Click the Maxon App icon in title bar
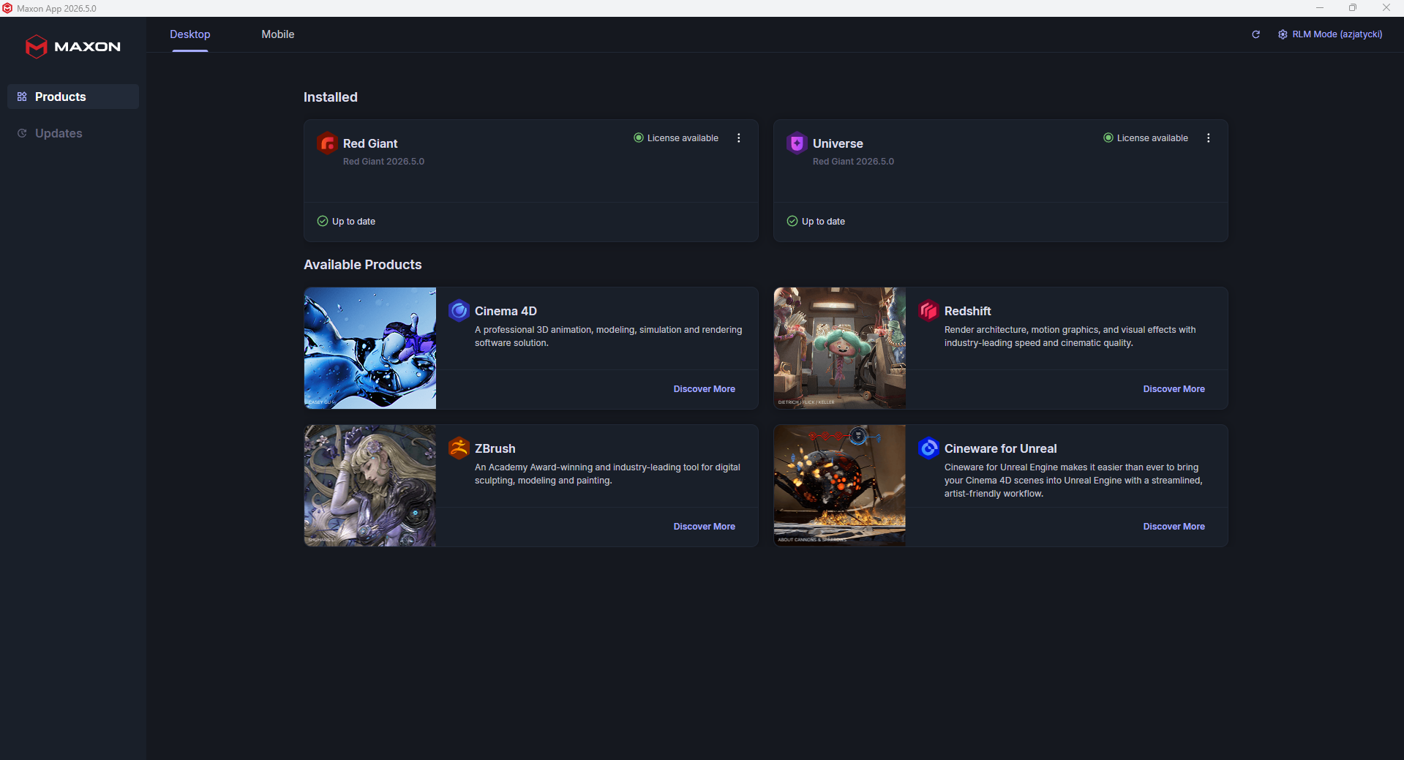 tap(7, 8)
